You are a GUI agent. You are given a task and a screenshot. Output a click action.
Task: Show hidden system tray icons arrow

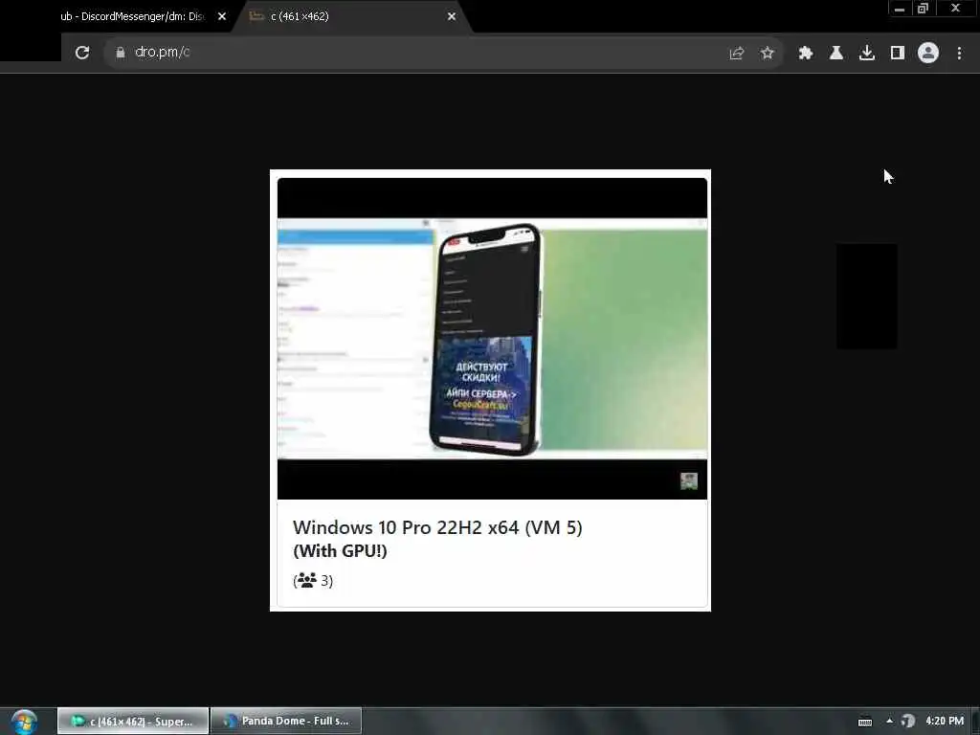click(x=889, y=721)
